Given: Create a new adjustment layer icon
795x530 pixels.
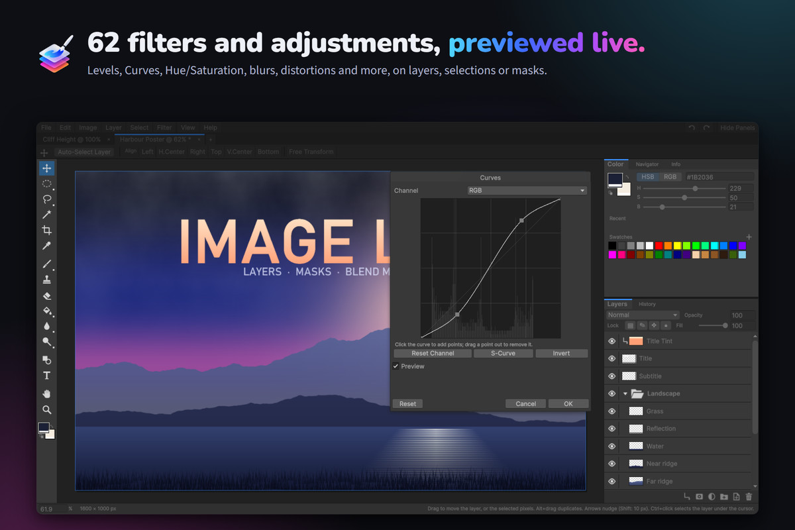Looking at the screenshot, I should click(x=712, y=496).
